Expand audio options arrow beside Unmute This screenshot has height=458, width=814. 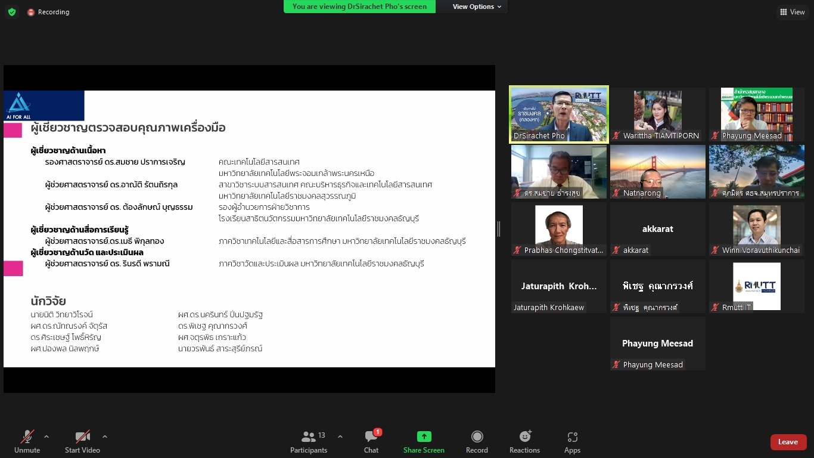tap(46, 437)
